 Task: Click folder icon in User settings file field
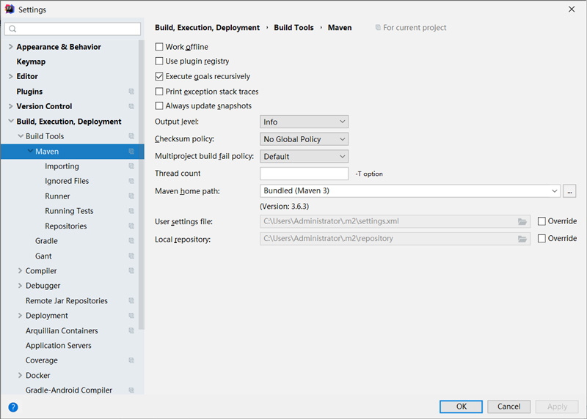point(522,221)
